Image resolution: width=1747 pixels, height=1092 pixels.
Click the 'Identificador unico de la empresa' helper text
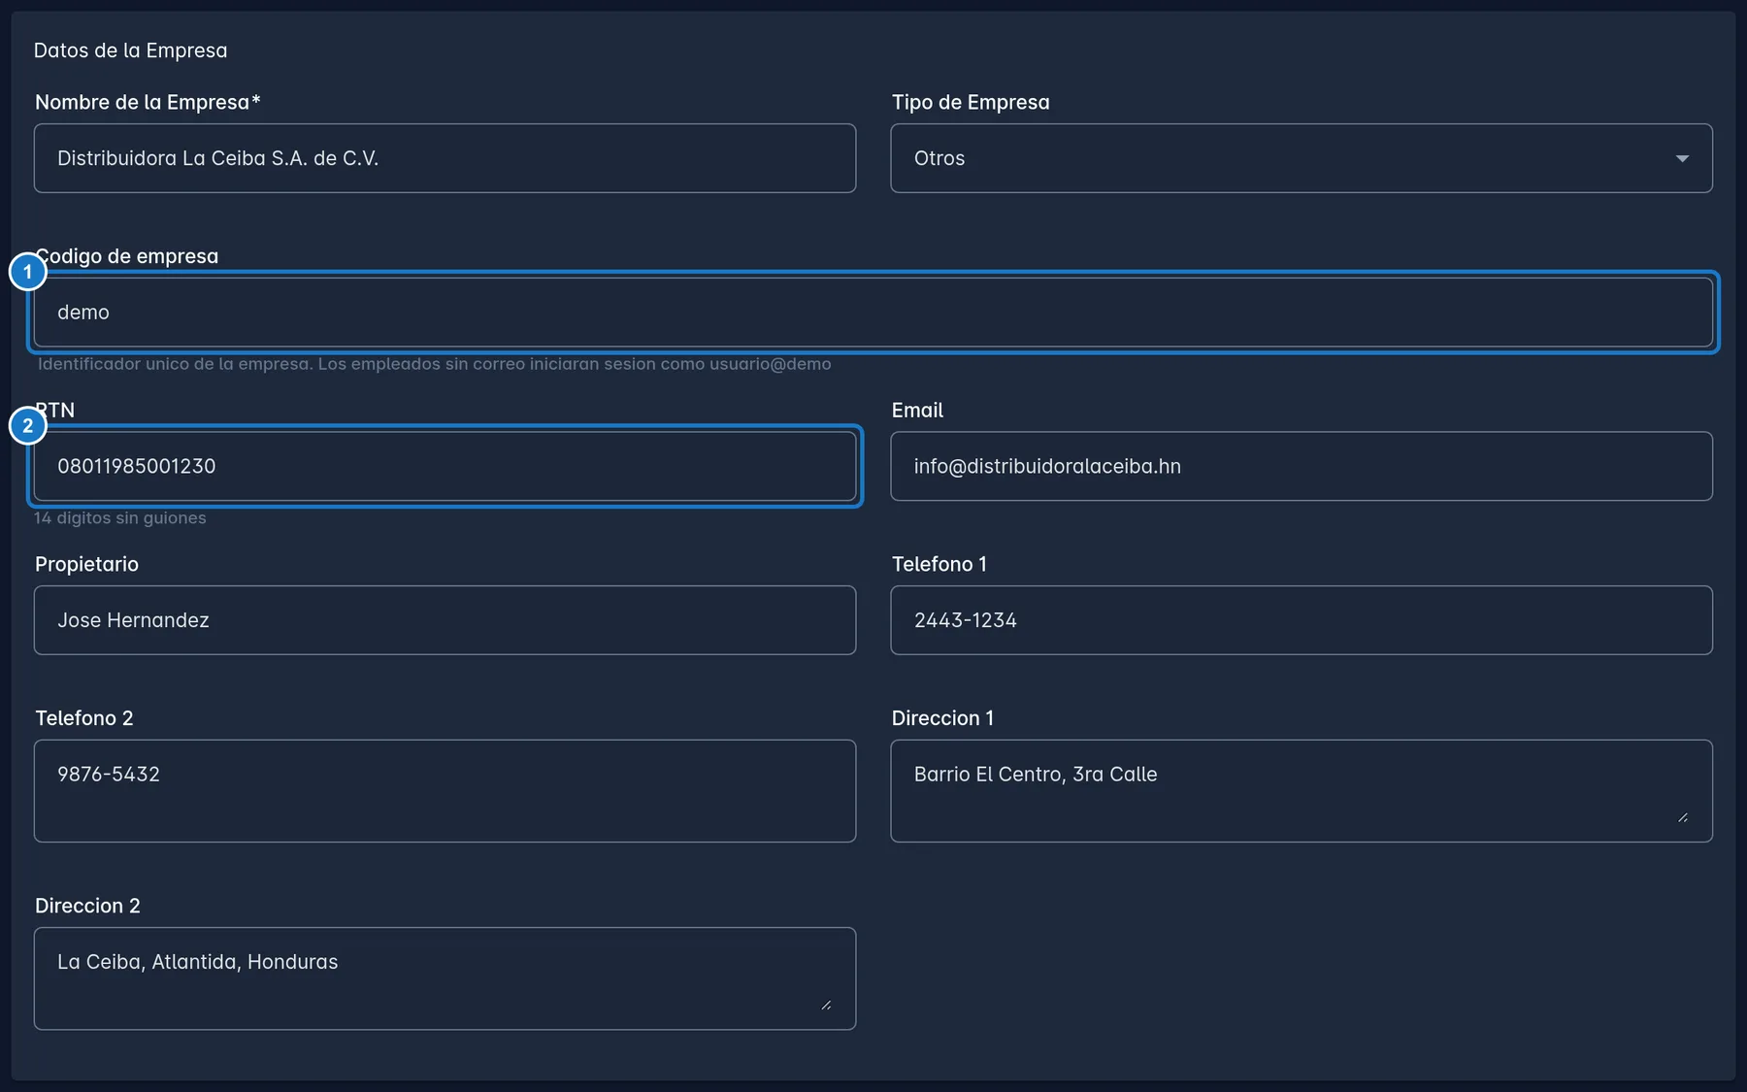pos(434,364)
